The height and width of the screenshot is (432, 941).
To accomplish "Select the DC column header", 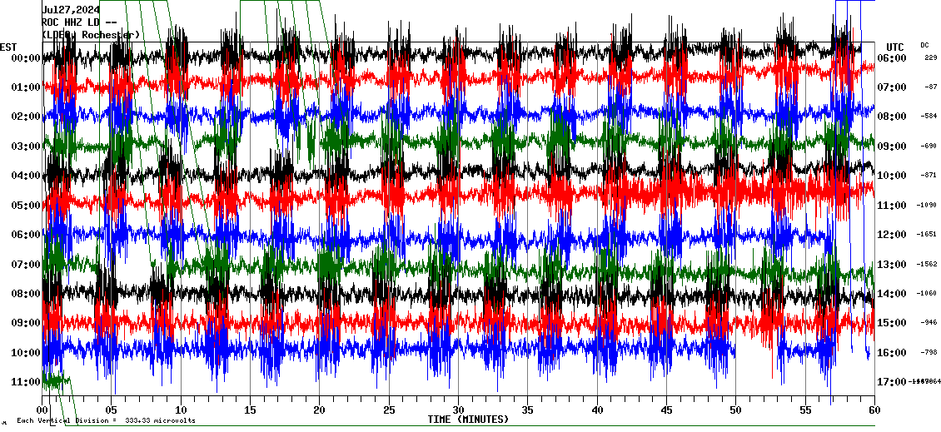I will click(x=924, y=45).
